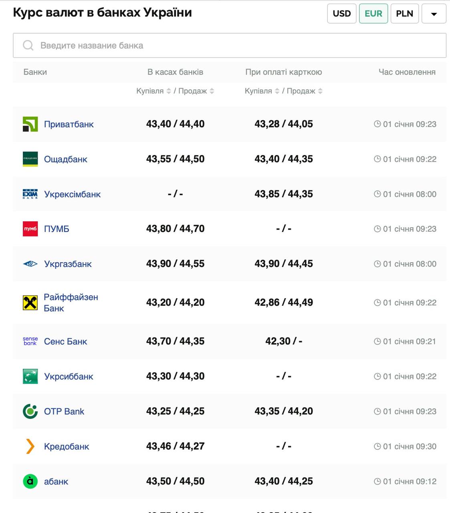Click the Oschadbank logo icon

[x=30, y=159]
